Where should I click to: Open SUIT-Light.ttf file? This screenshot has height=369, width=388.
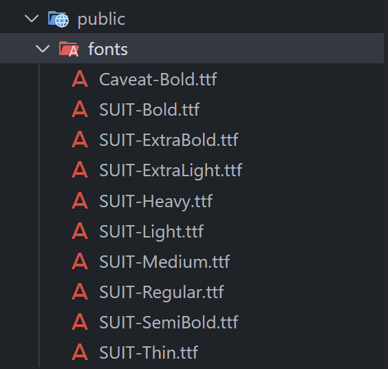click(151, 232)
